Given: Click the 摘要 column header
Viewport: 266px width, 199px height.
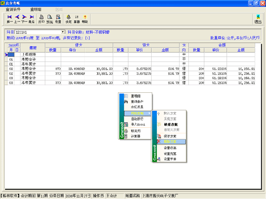Looking at the screenshot, I should coord(32,48).
